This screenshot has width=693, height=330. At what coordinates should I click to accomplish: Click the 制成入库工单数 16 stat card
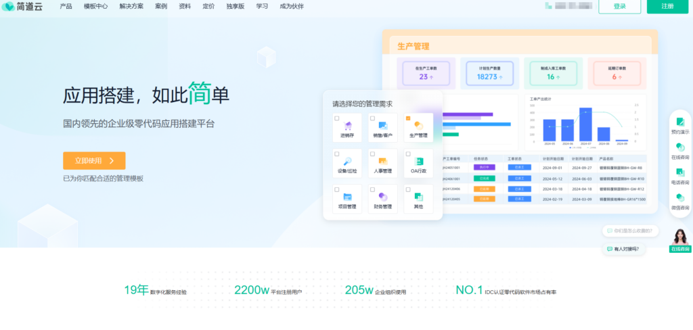pyautogui.click(x=554, y=73)
